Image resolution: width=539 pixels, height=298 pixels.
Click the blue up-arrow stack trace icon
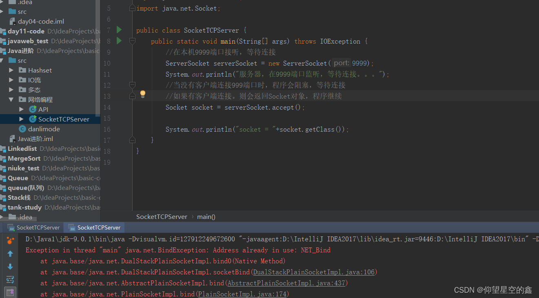tap(10, 254)
